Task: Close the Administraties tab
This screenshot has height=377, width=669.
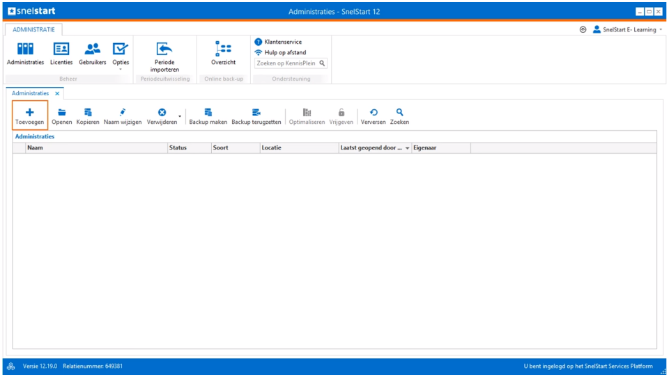Action: (57, 93)
